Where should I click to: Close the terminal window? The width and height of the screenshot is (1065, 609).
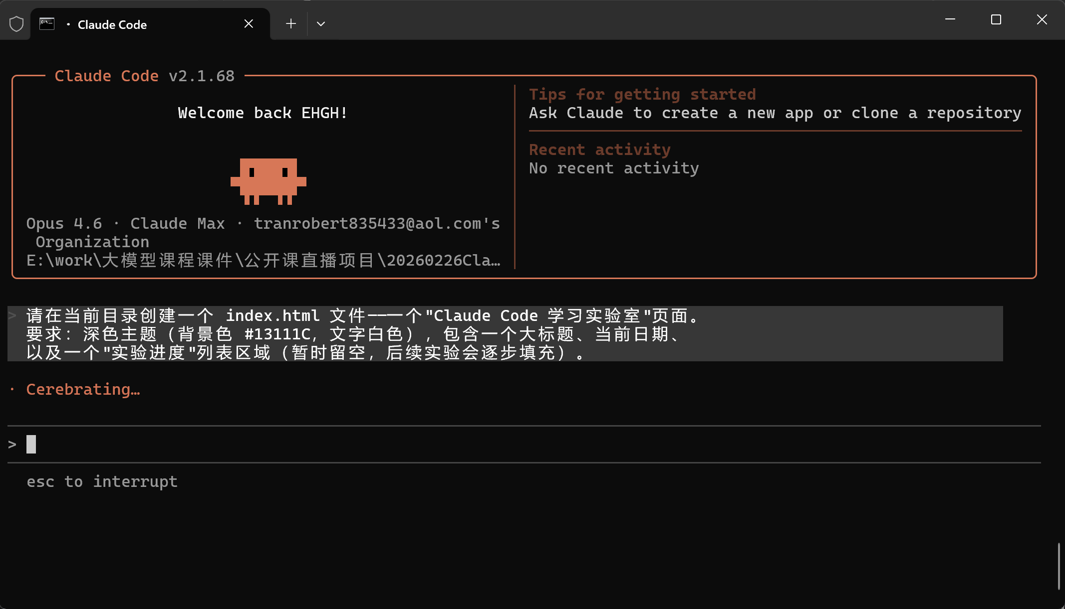point(1042,19)
